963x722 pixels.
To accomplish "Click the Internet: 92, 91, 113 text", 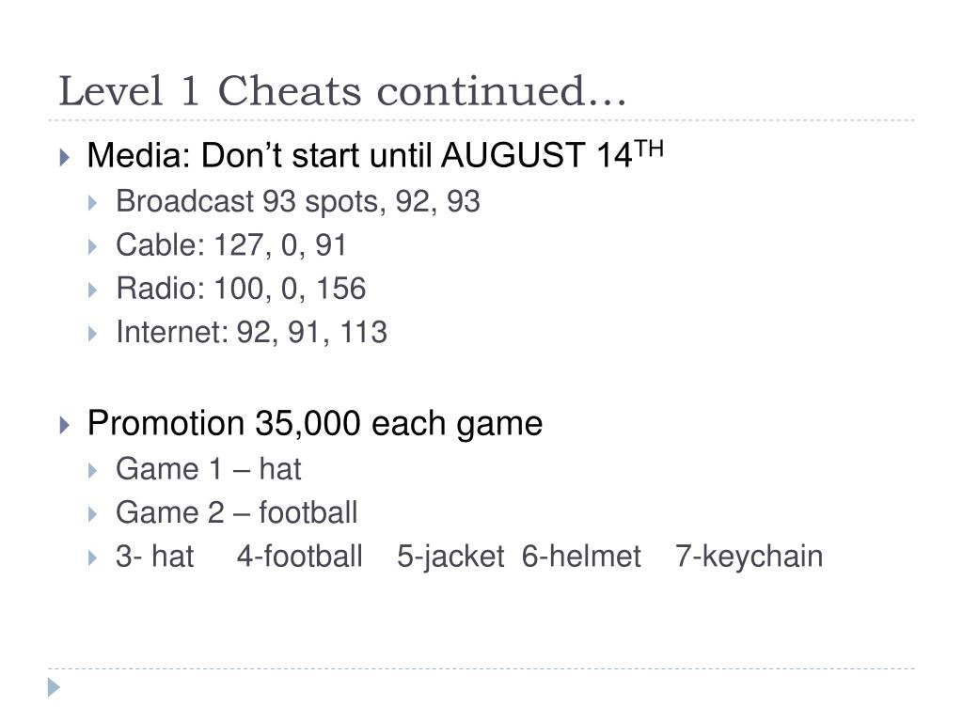I will point(252,332).
